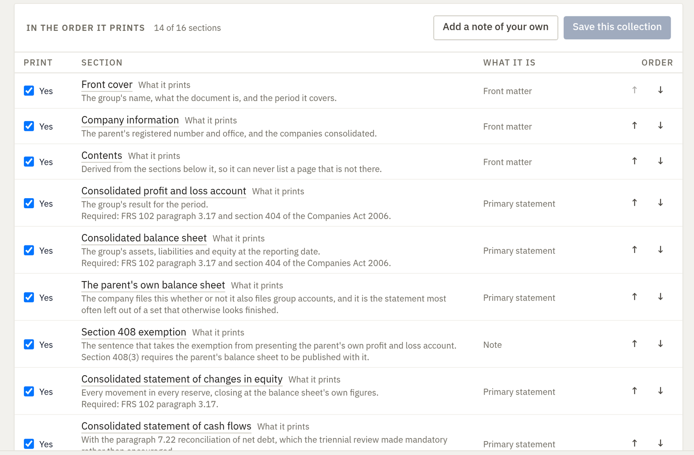The image size is (694, 455).
Task: Move statement of changes in equity up
Action: click(635, 391)
